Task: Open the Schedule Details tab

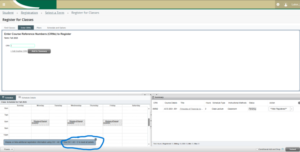Action: click(27, 98)
